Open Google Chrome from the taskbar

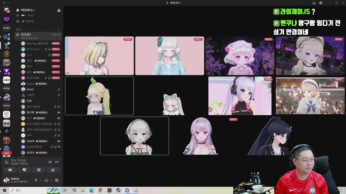pyautogui.click(x=101, y=190)
